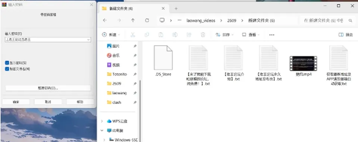
Task: Open the password combo box dropdown arrow
Action: tap(89, 40)
